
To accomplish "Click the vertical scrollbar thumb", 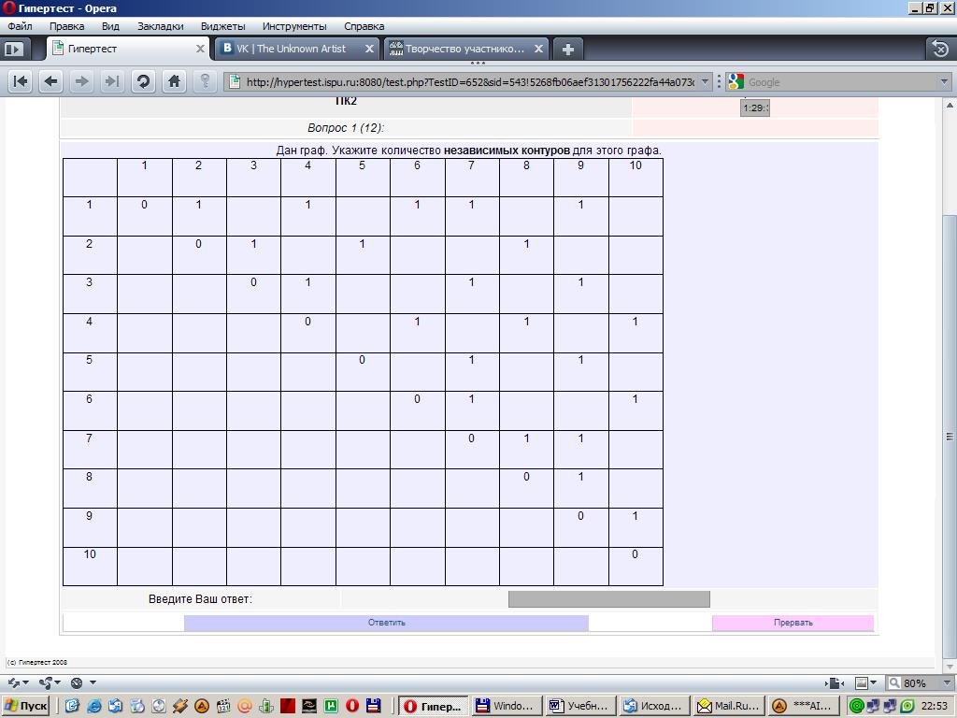I will 950,437.
